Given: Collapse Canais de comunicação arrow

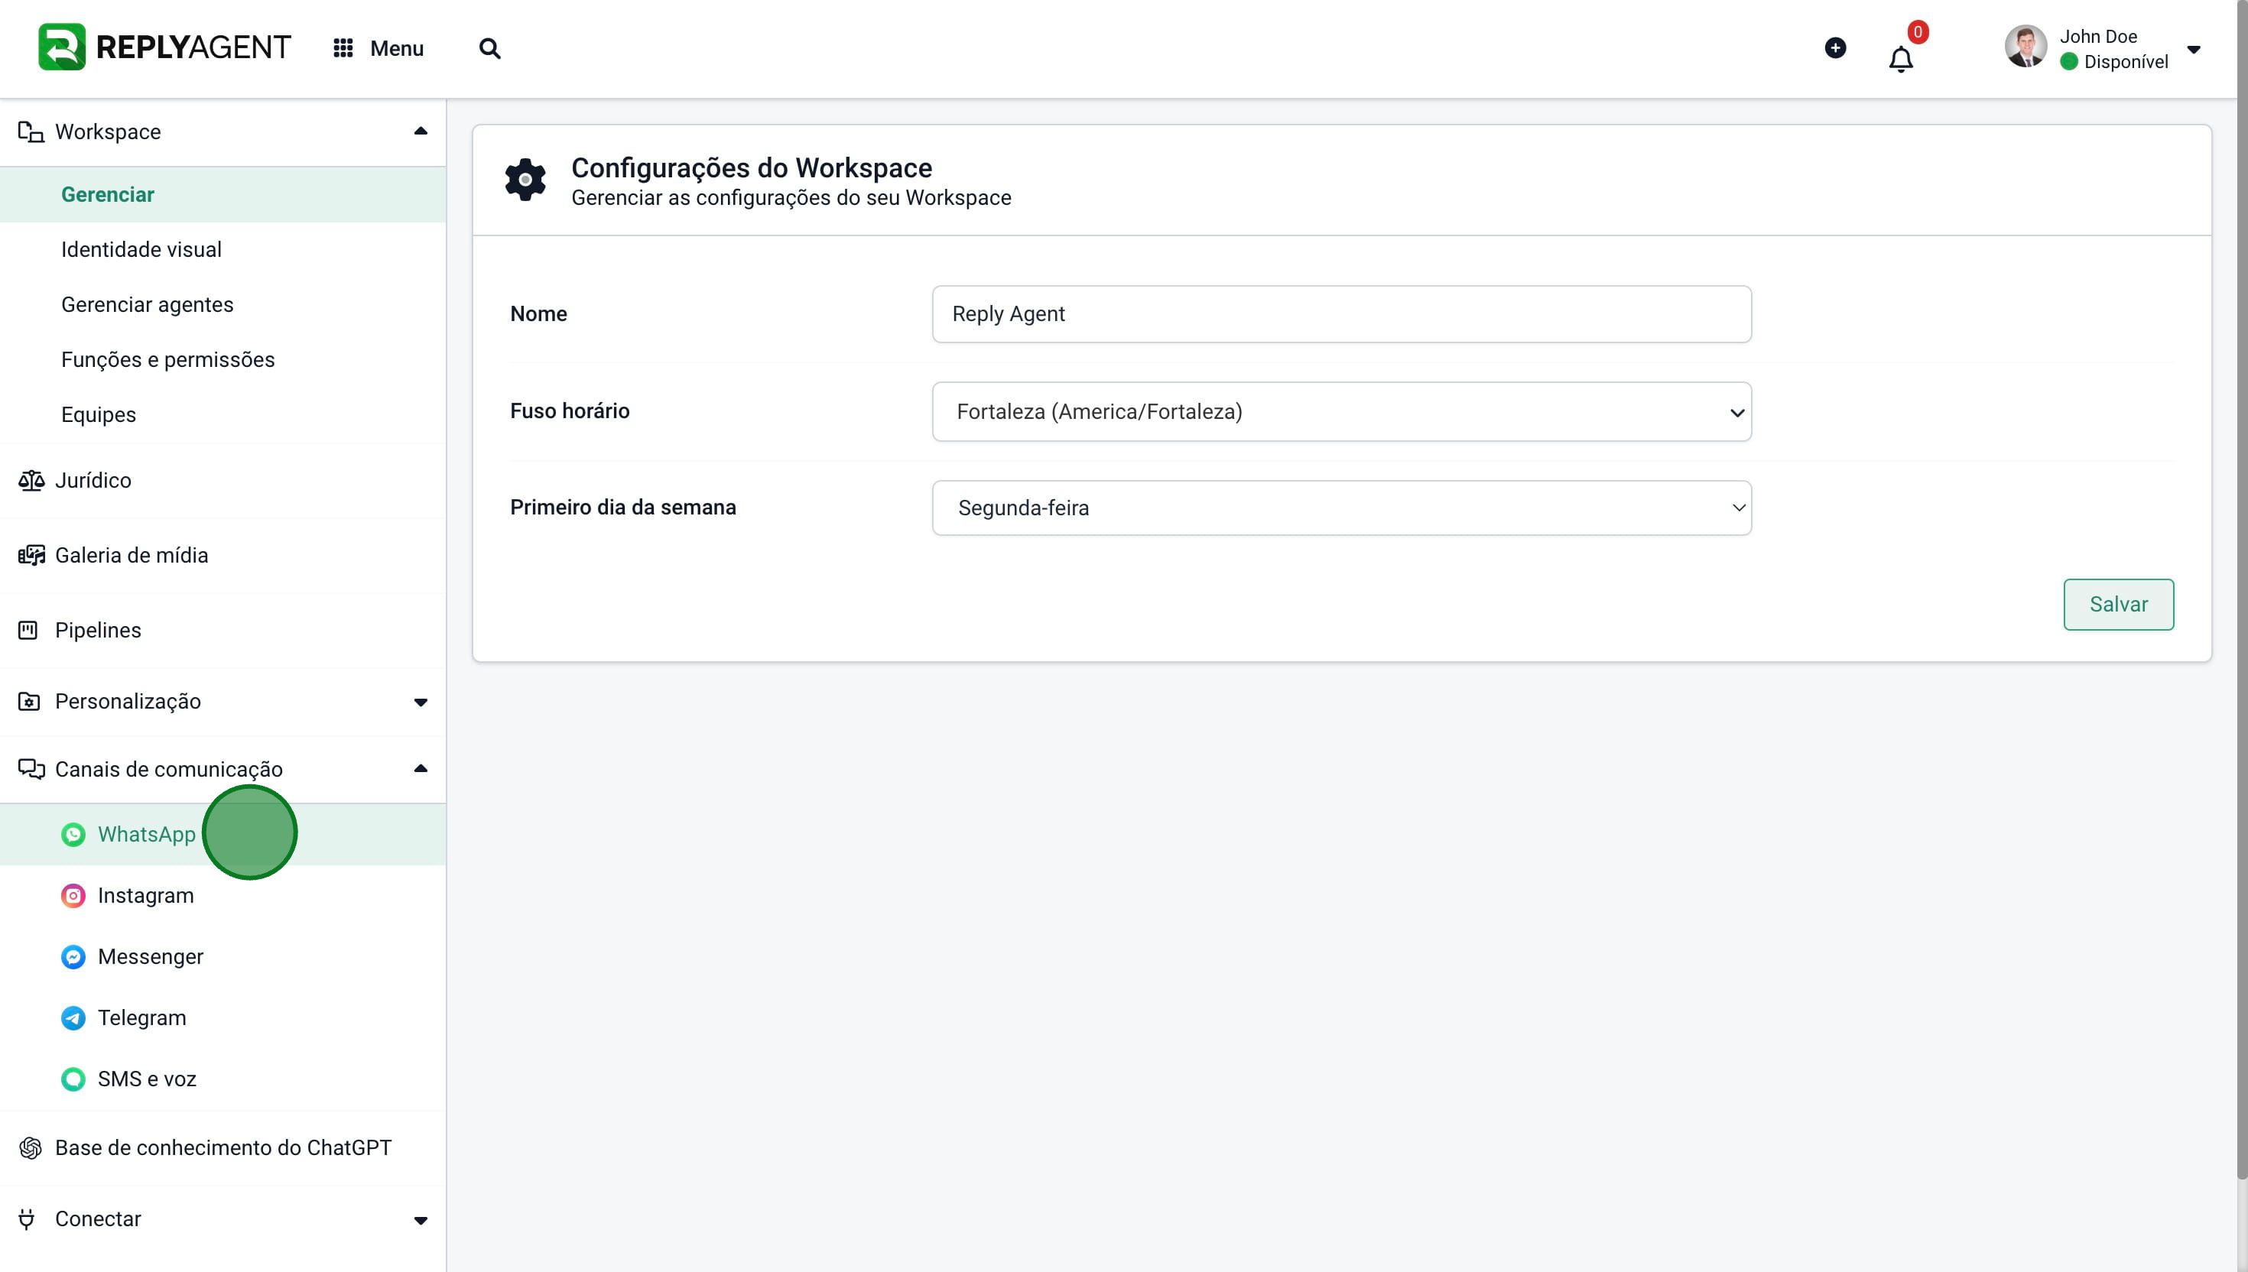Looking at the screenshot, I should [421, 769].
